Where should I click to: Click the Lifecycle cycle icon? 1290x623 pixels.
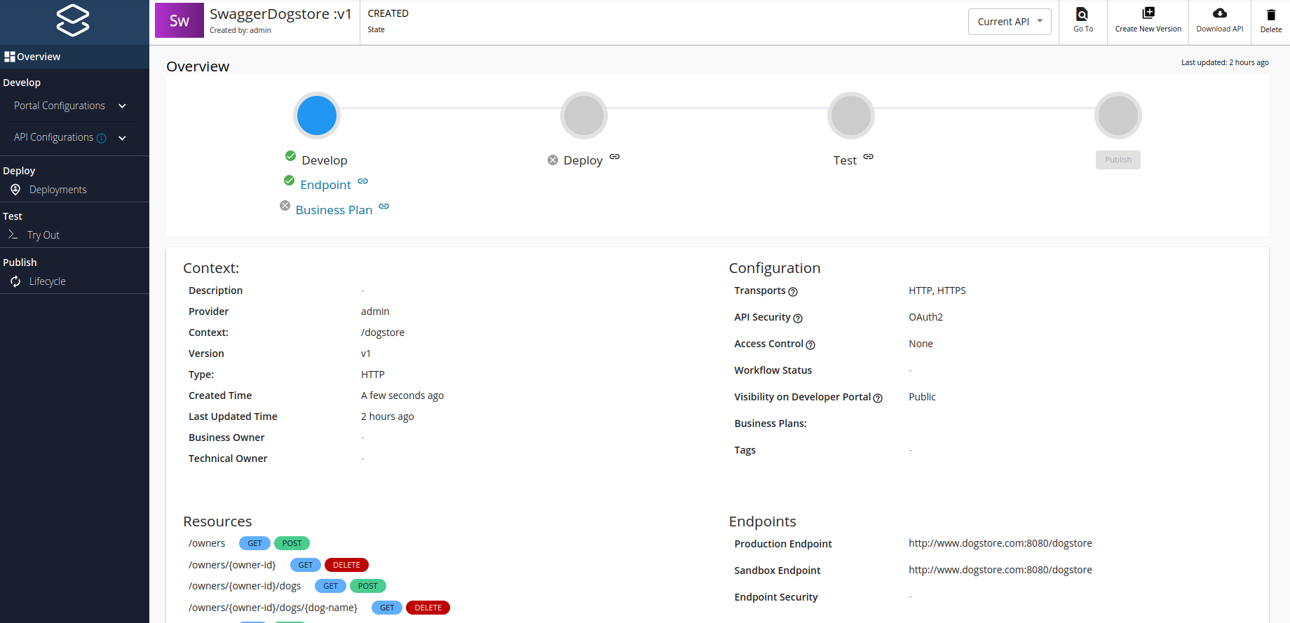(15, 281)
